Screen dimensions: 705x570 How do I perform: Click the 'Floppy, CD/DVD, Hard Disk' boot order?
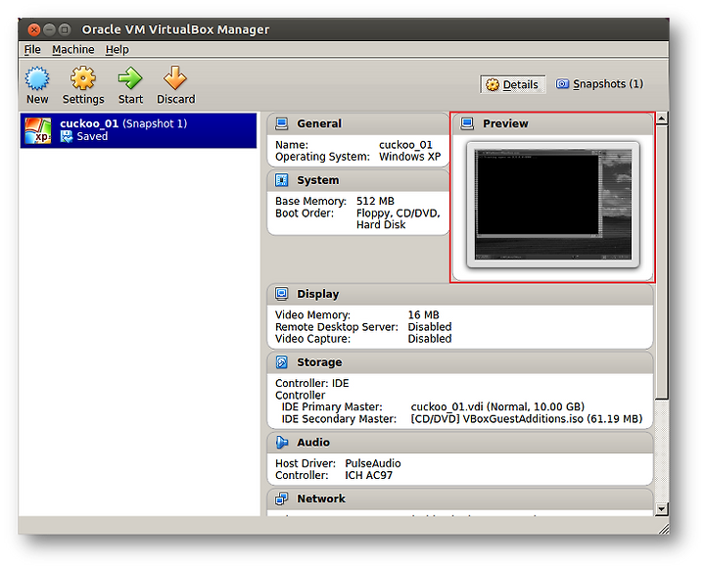click(399, 218)
